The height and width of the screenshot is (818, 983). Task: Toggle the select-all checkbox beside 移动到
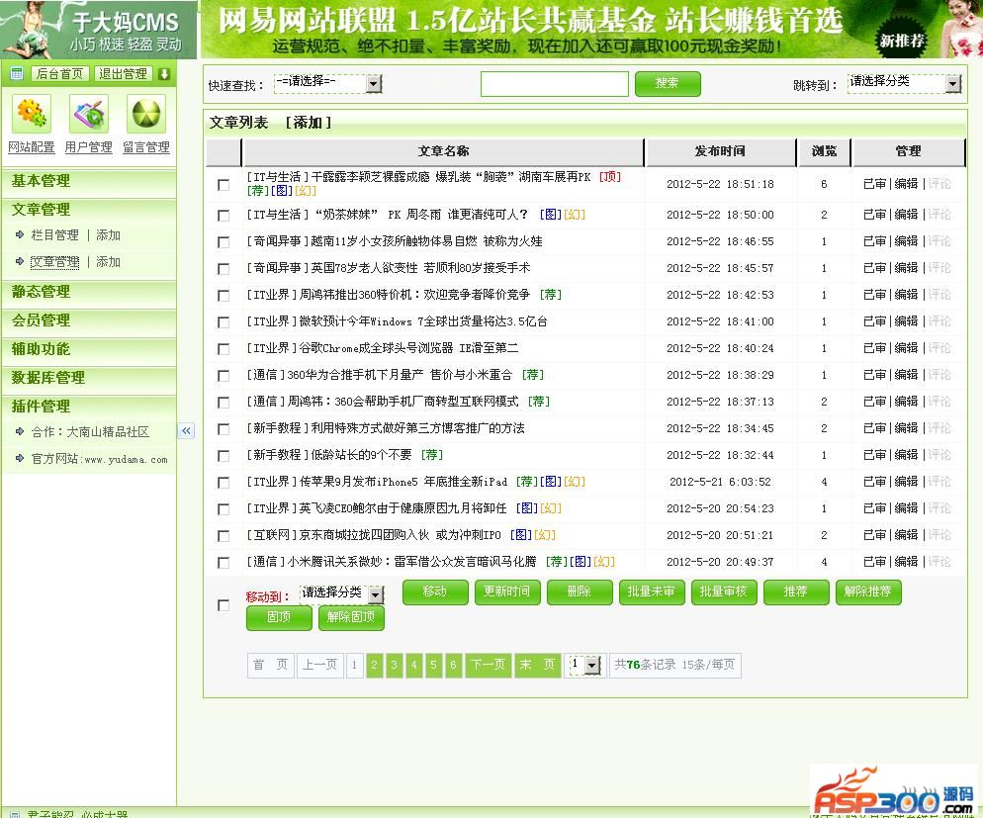(x=223, y=604)
